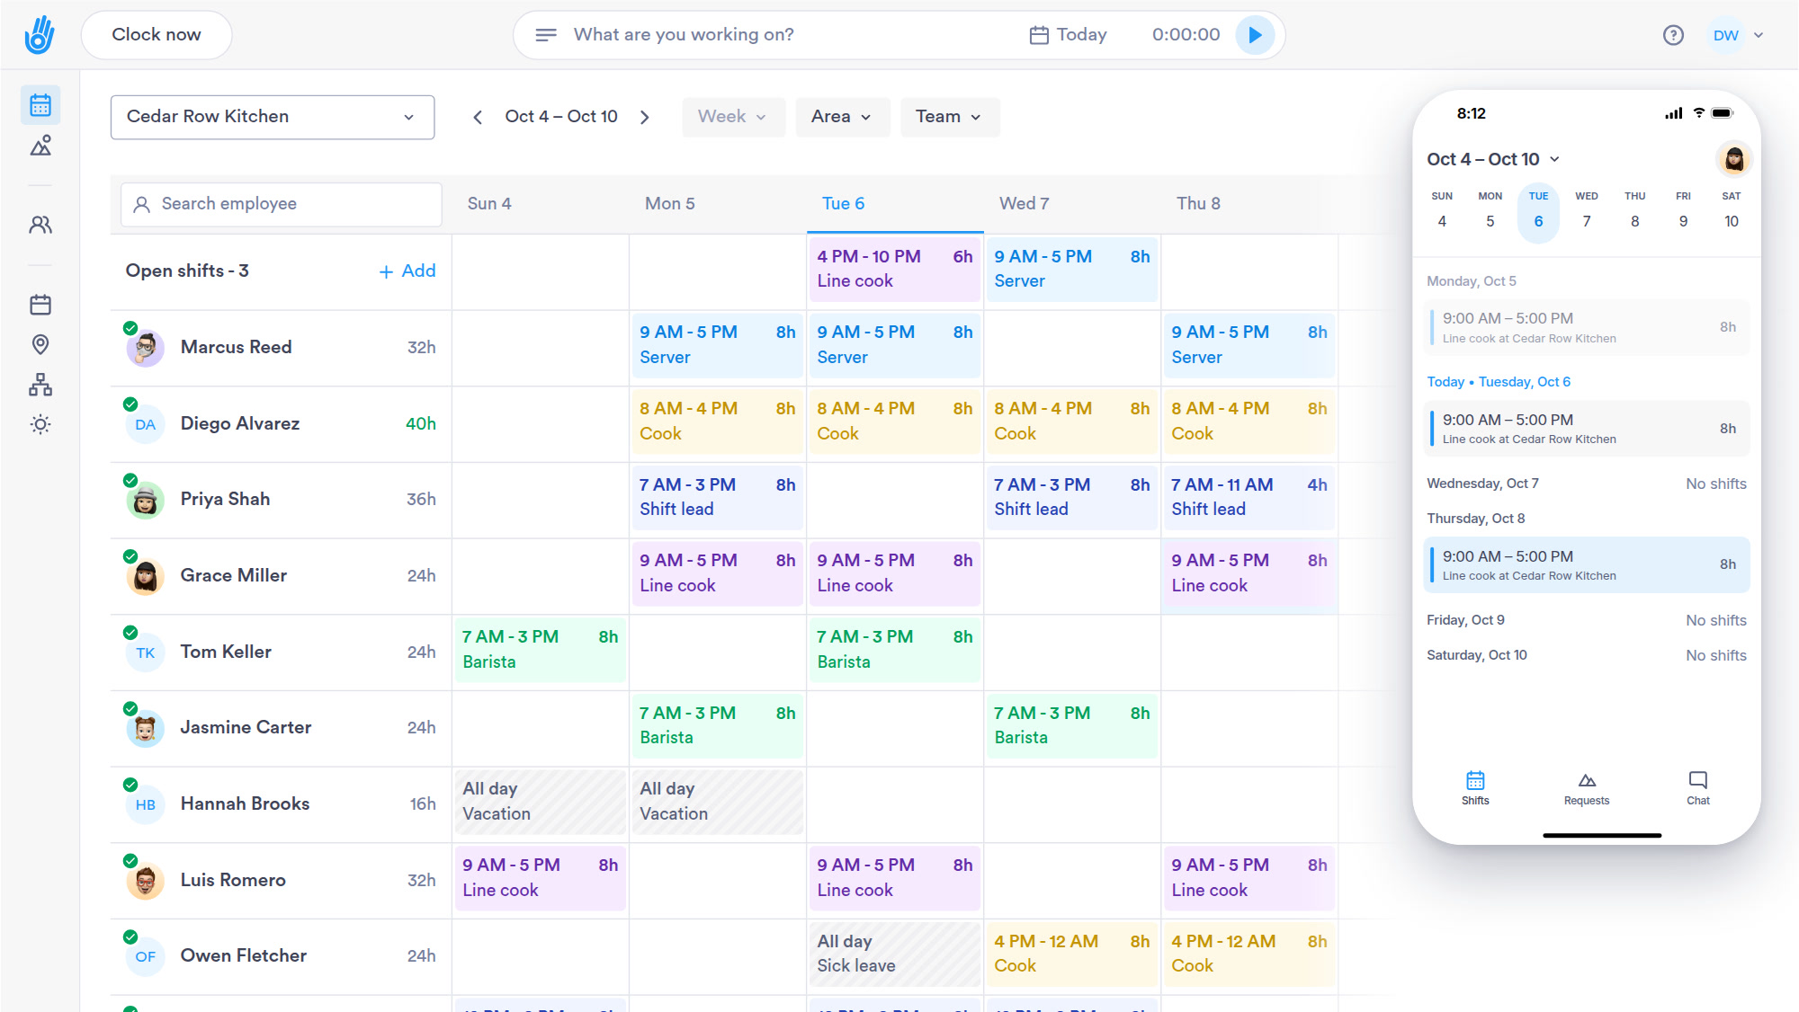This screenshot has height=1012, width=1799.
Task: Open the requests mountain sidebar icon
Action: click(x=40, y=146)
